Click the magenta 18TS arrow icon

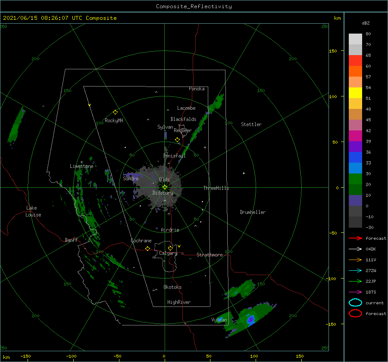[355, 292]
